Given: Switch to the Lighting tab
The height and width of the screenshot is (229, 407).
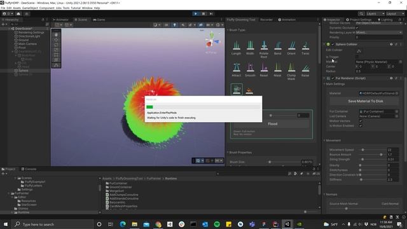Looking at the screenshot, I should click(385, 20).
